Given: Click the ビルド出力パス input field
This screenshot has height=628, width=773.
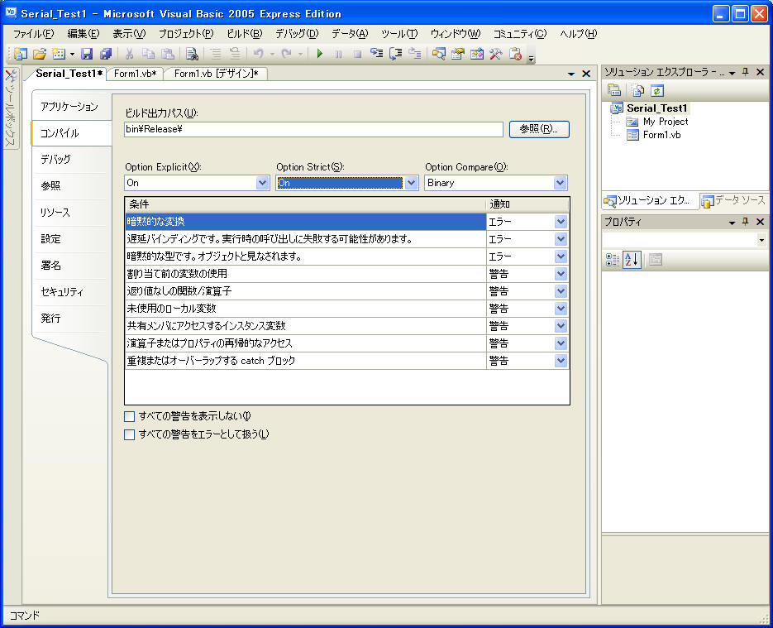Looking at the screenshot, I should (x=313, y=129).
